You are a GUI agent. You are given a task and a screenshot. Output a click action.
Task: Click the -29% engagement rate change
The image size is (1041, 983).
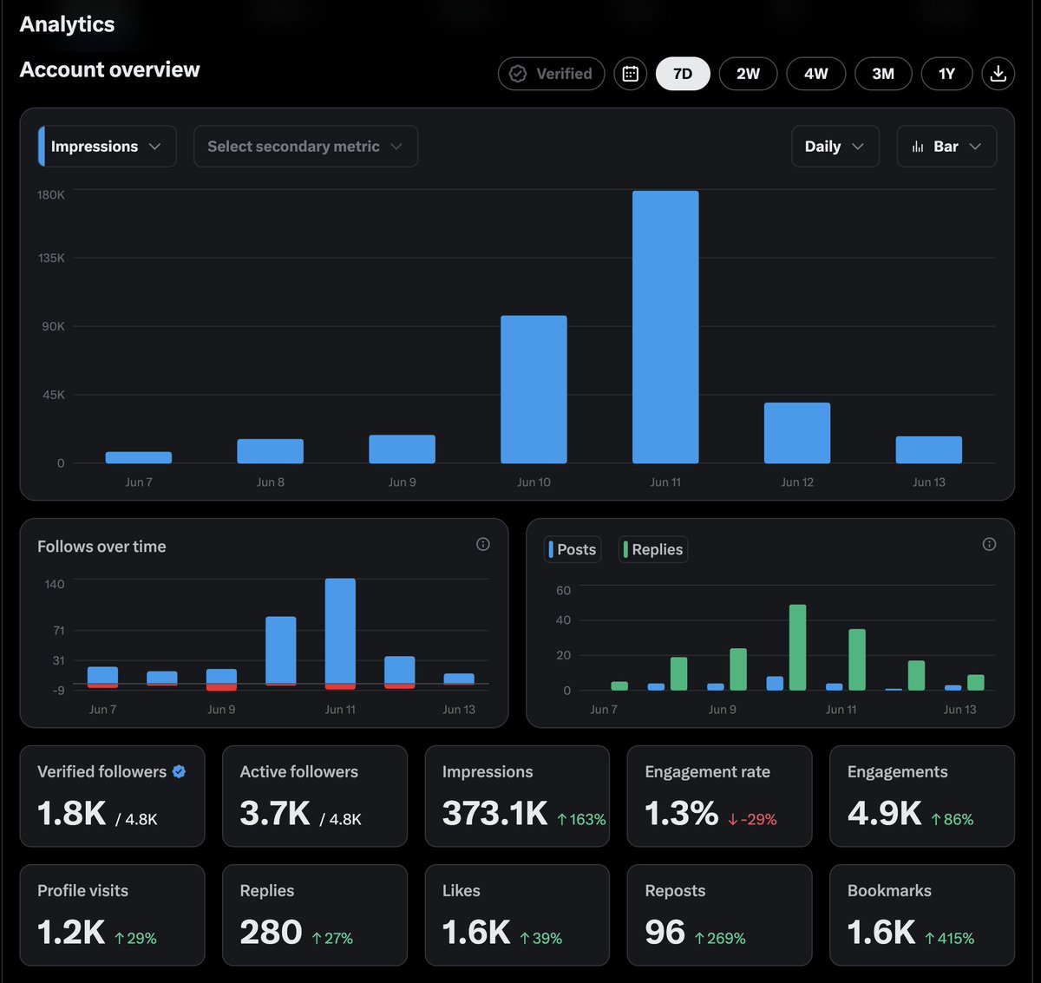(x=752, y=819)
